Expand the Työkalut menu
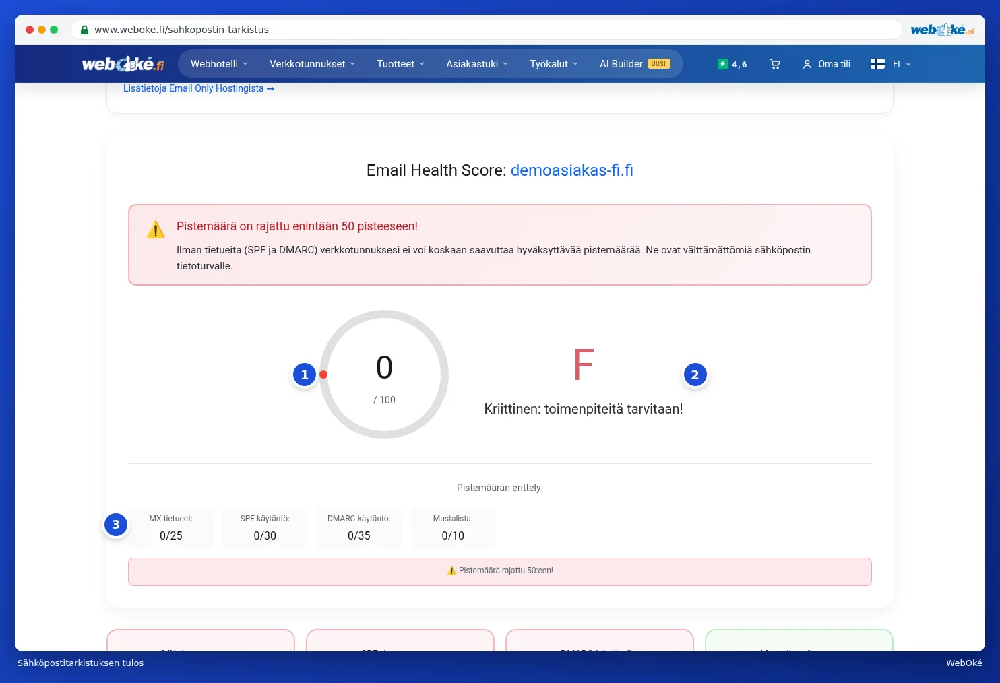The width and height of the screenshot is (1000, 683). click(x=554, y=64)
